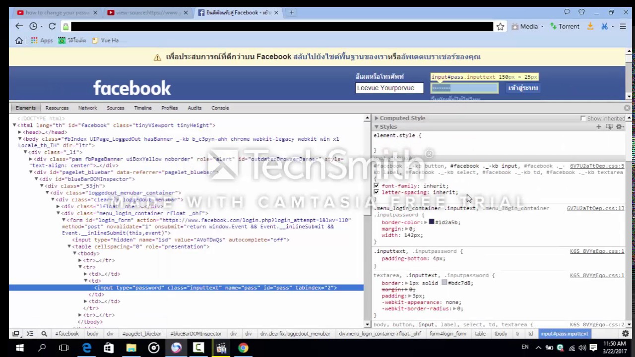Open the Sources tab in DevTools

(x=116, y=108)
